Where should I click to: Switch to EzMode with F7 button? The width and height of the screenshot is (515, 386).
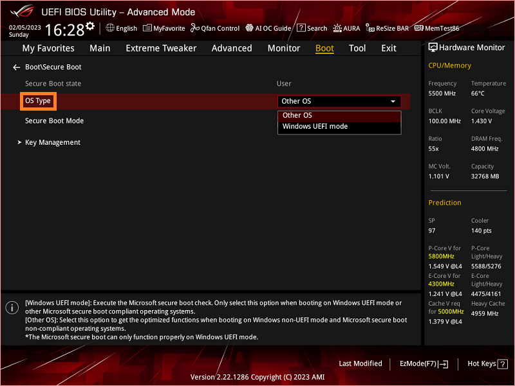pyautogui.click(x=423, y=363)
